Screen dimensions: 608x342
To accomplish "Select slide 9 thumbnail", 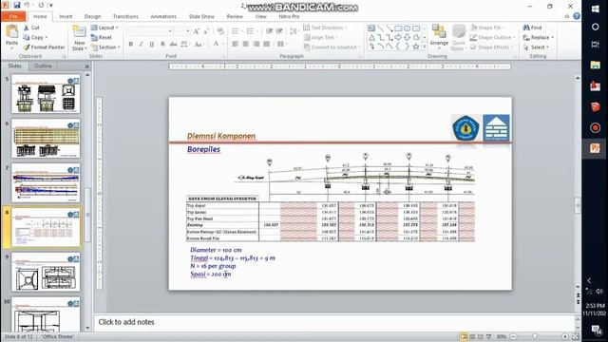I will [46, 272].
